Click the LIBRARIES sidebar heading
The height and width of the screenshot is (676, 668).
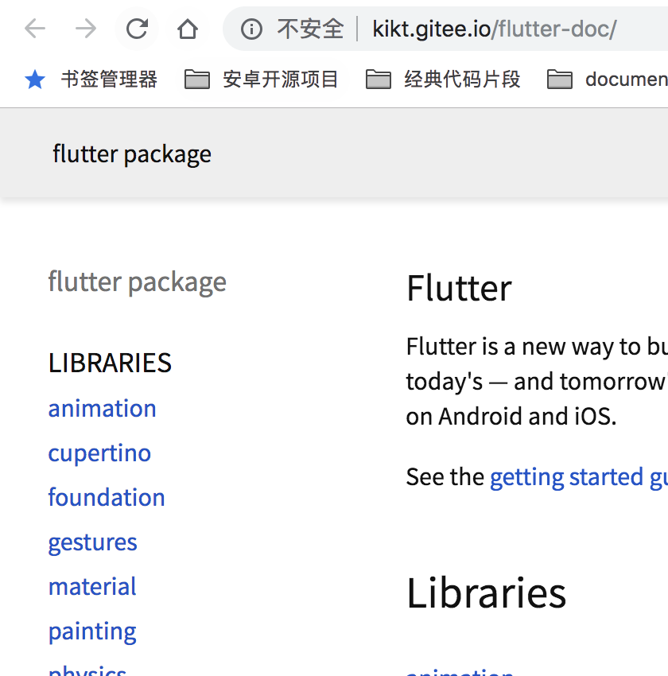[x=110, y=363]
